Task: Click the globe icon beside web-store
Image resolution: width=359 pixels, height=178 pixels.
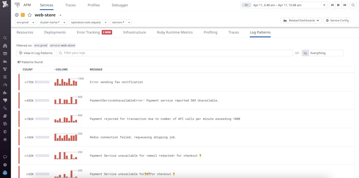Action: pyautogui.click(x=17, y=15)
